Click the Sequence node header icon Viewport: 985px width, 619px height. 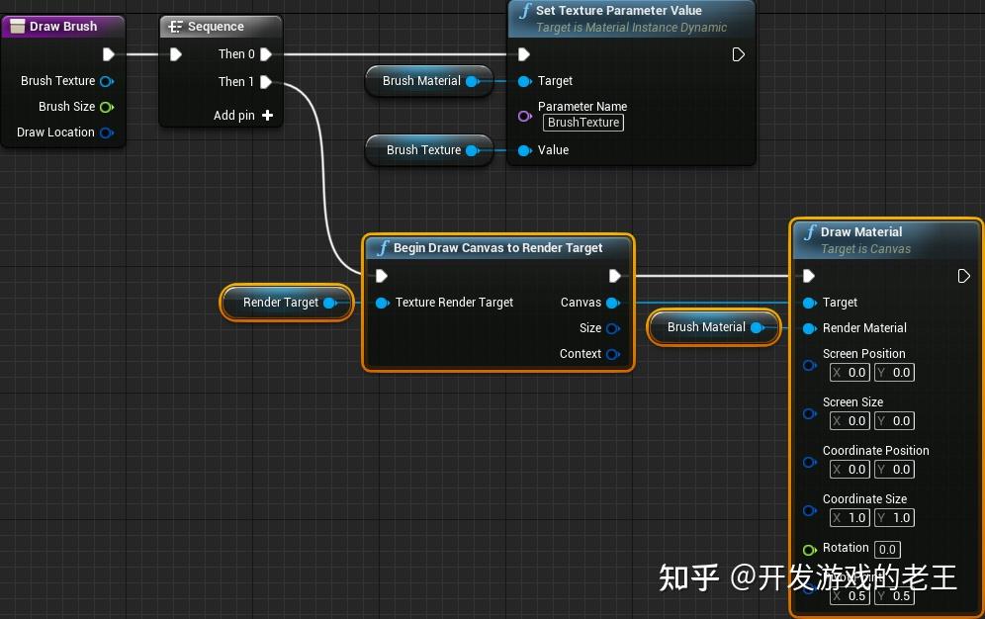[178, 26]
